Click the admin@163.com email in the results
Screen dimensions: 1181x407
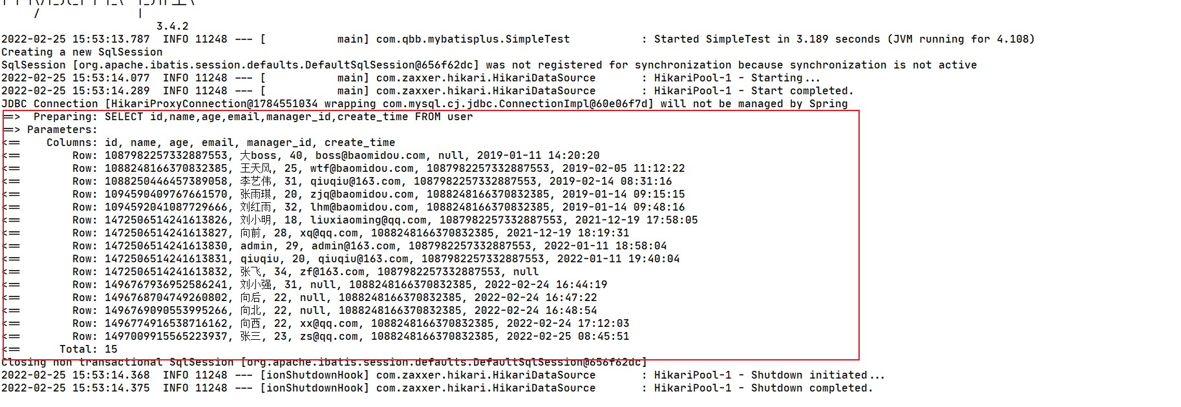coord(354,246)
